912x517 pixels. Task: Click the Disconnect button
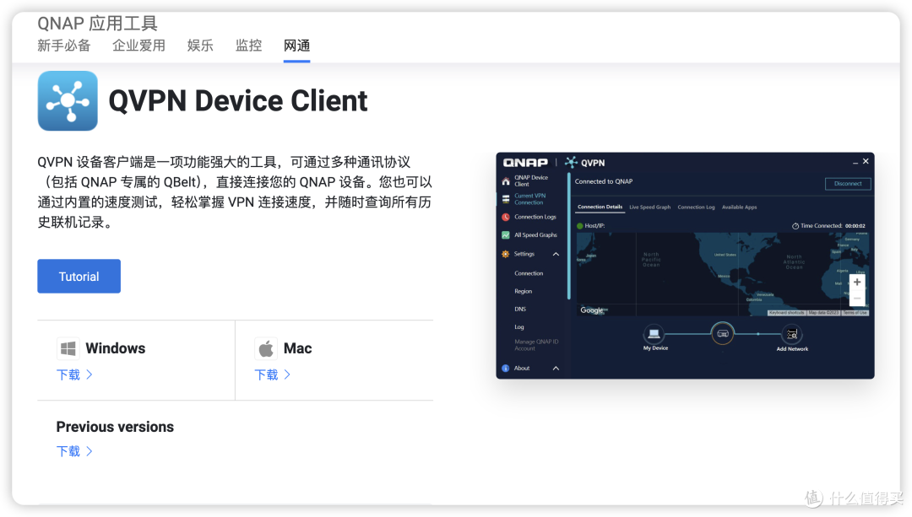pyautogui.click(x=848, y=184)
